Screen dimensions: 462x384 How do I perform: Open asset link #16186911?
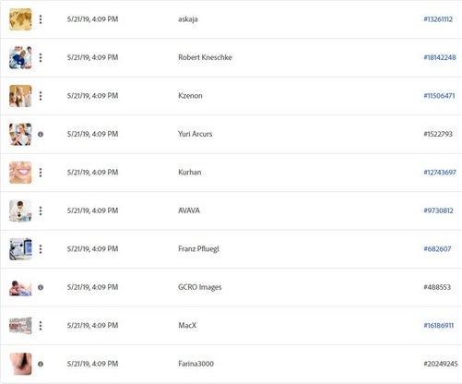coord(439,326)
